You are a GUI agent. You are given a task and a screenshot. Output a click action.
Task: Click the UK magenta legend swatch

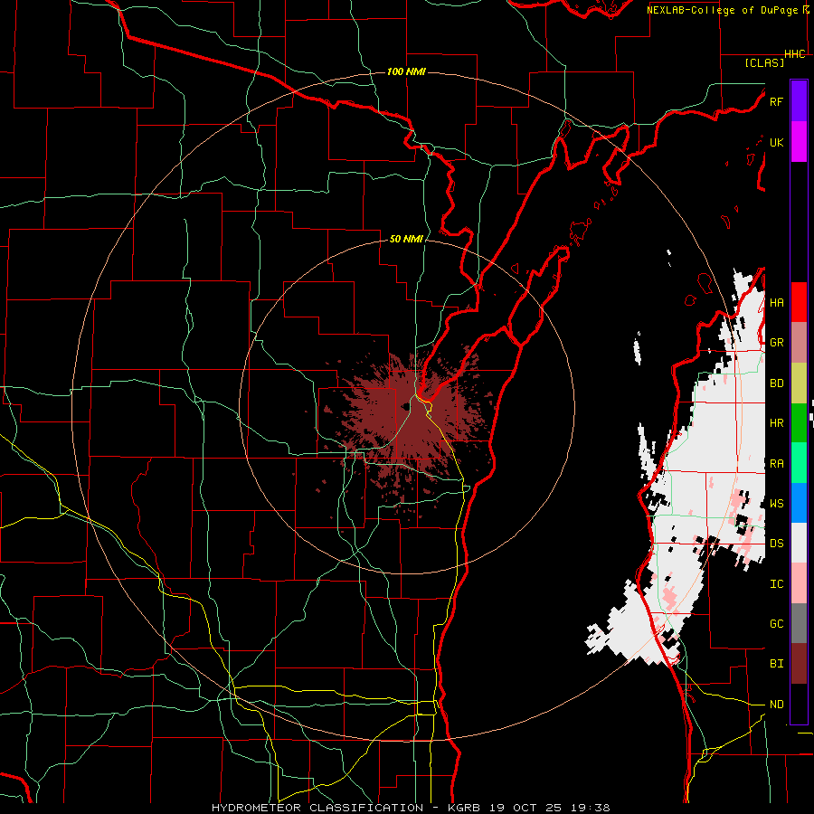(799, 142)
